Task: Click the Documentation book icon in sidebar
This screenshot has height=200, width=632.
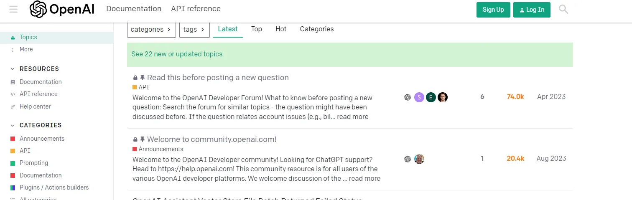Action: pos(13,82)
